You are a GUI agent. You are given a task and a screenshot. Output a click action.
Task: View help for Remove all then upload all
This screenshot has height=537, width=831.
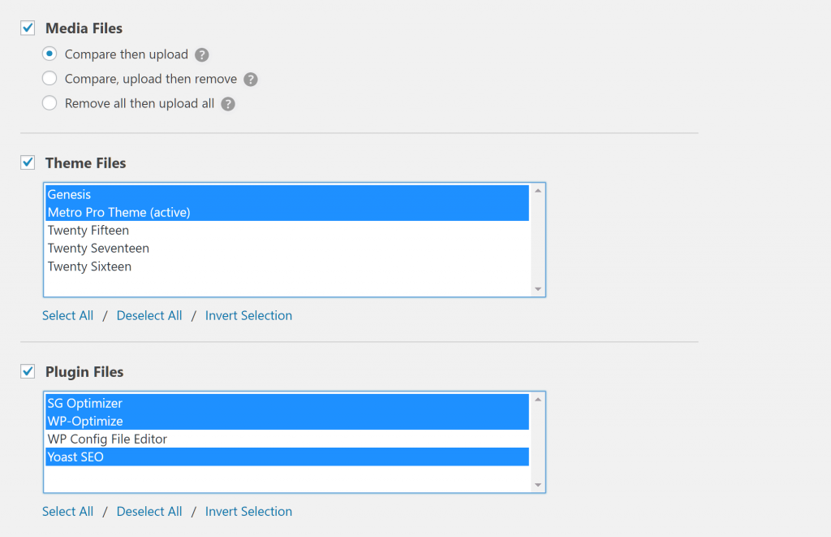pyautogui.click(x=227, y=103)
